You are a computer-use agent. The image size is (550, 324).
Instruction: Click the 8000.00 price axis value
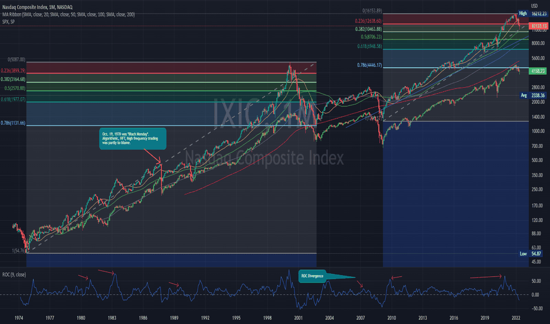tap(538, 44)
